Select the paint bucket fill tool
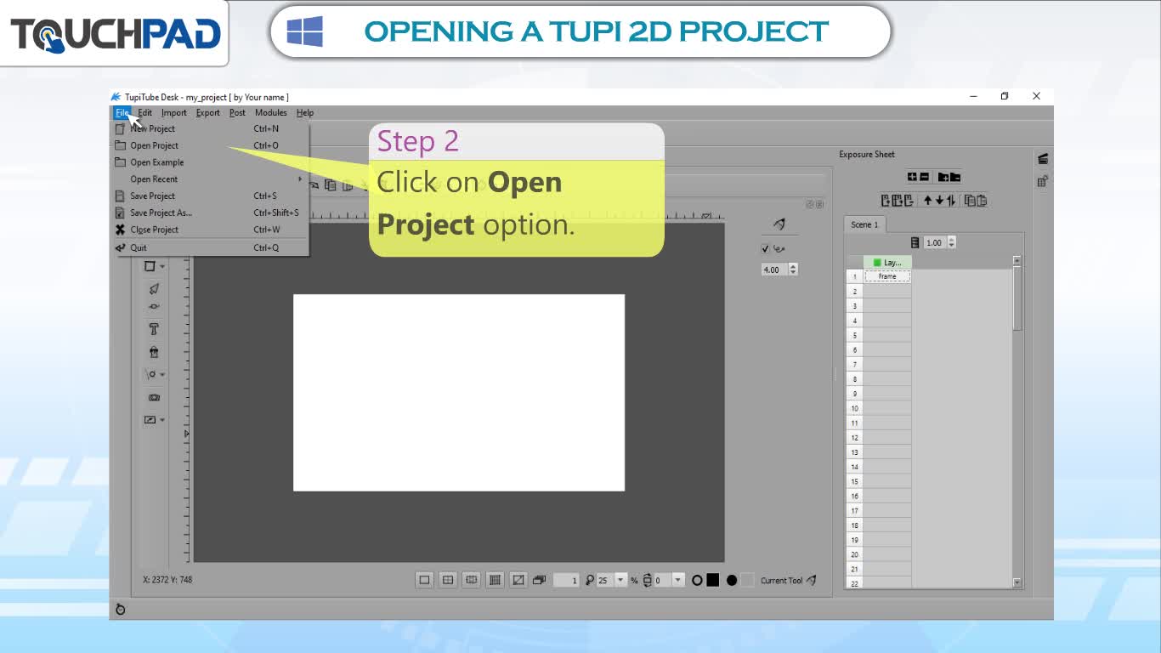Image resolution: width=1161 pixels, height=653 pixels. (154, 352)
